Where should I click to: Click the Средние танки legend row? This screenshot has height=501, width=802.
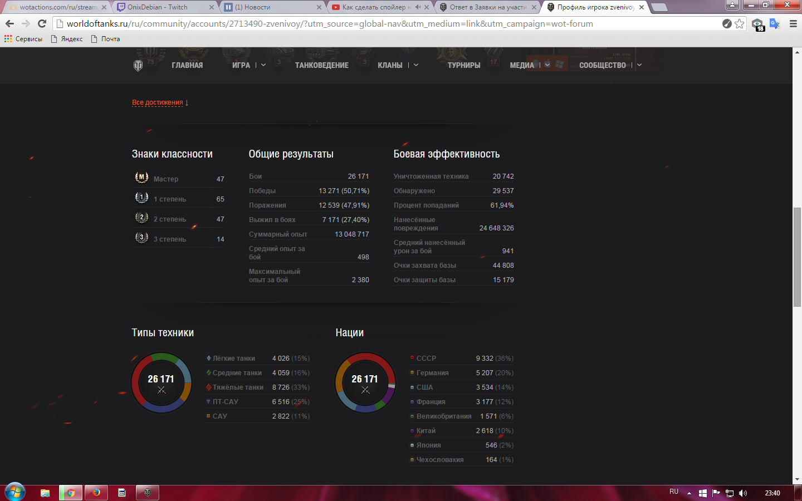(258, 373)
